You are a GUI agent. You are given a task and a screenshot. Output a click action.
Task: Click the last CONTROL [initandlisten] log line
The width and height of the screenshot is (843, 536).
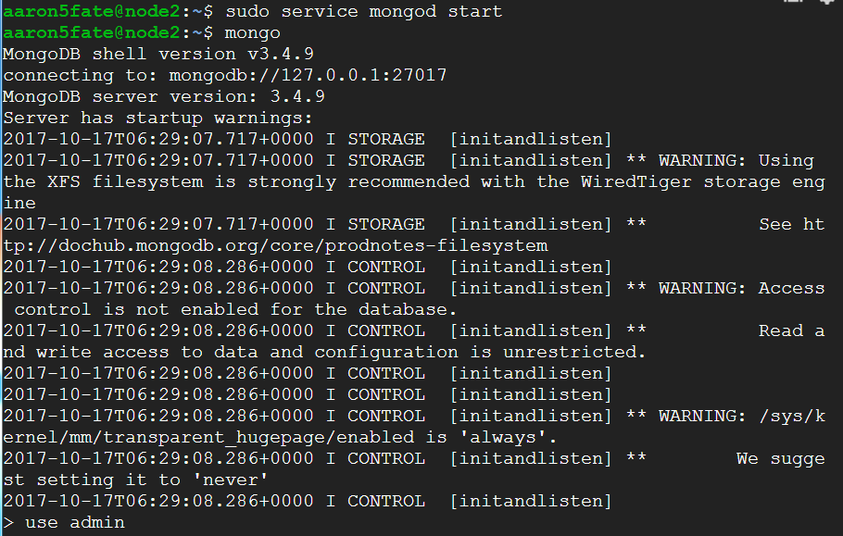[x=308, y=501]
